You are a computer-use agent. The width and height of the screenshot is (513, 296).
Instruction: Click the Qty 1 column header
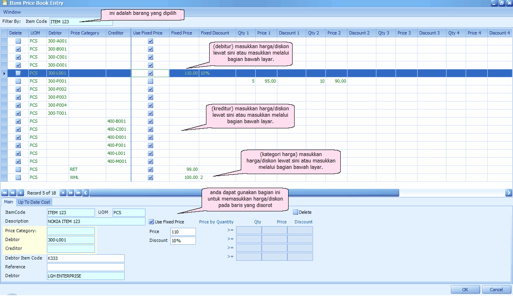(x=246, y=33)
